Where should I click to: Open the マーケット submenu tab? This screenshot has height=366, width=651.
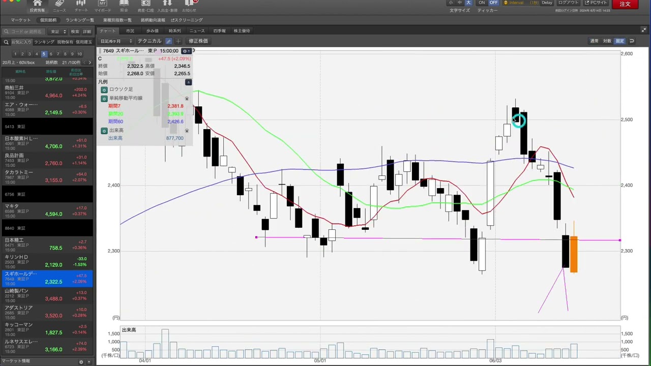(x=21, y=20)
